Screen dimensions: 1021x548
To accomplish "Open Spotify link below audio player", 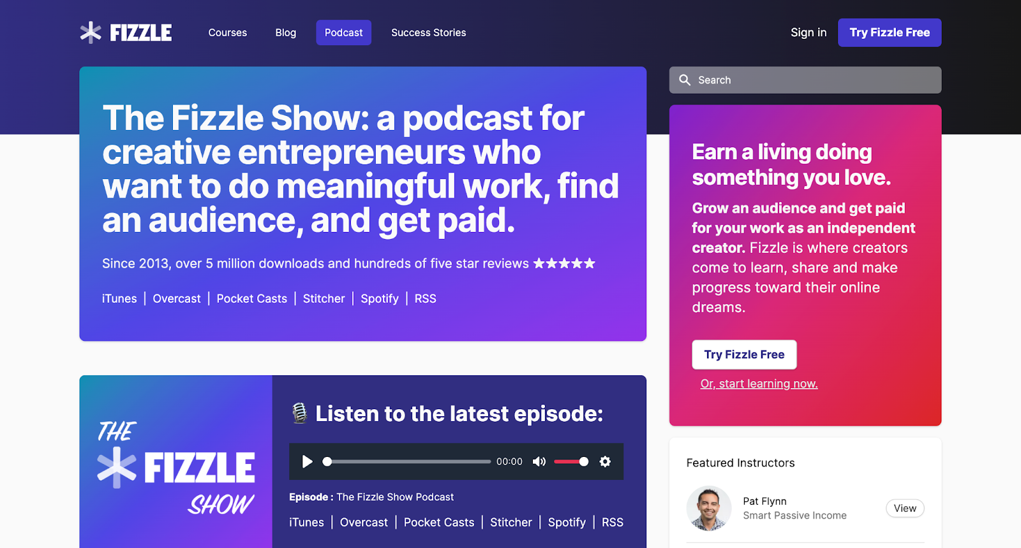I will click(567, 523).
